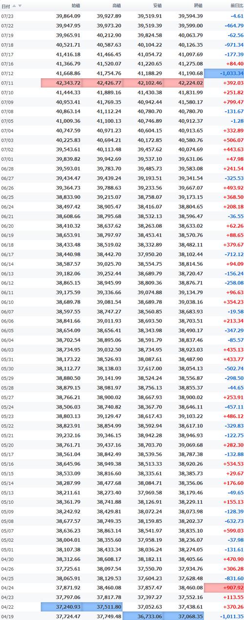Select the 07/12 date cell

point(7,73)
